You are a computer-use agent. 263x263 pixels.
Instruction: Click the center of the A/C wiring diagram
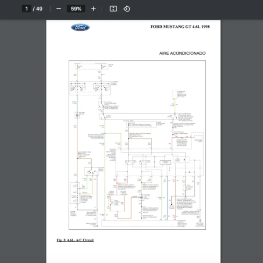(x=137, y=145)
